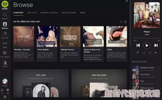Select Browse in the sidebar
Screen dimensions: 162x100
coord(5,25)
